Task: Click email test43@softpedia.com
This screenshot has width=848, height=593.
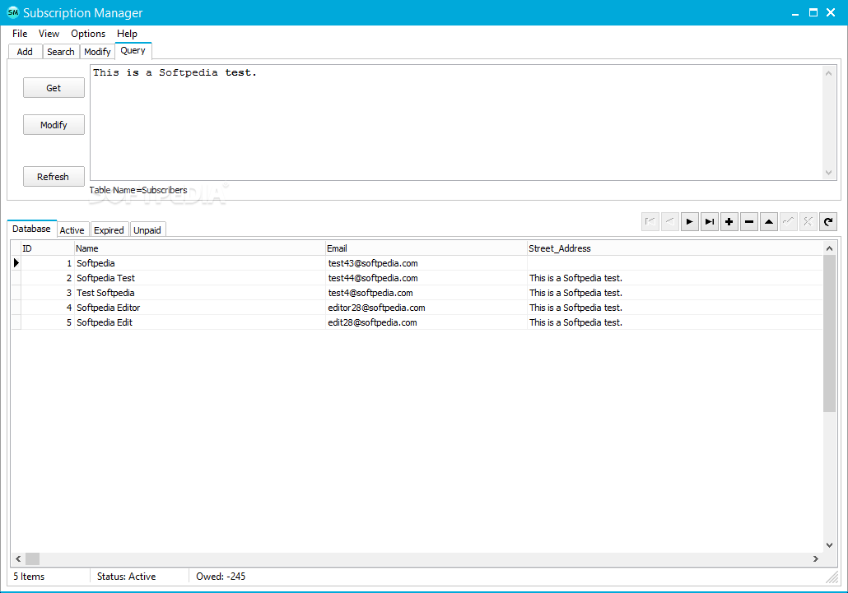Action: coord(373,263)
